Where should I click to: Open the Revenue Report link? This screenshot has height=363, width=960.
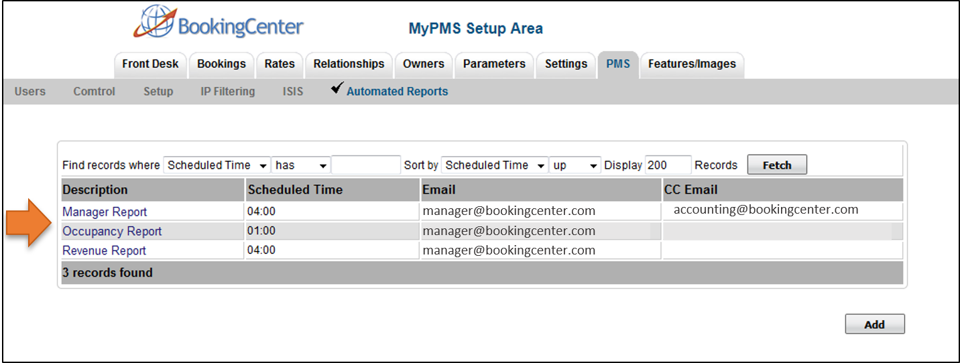point(104,250)
